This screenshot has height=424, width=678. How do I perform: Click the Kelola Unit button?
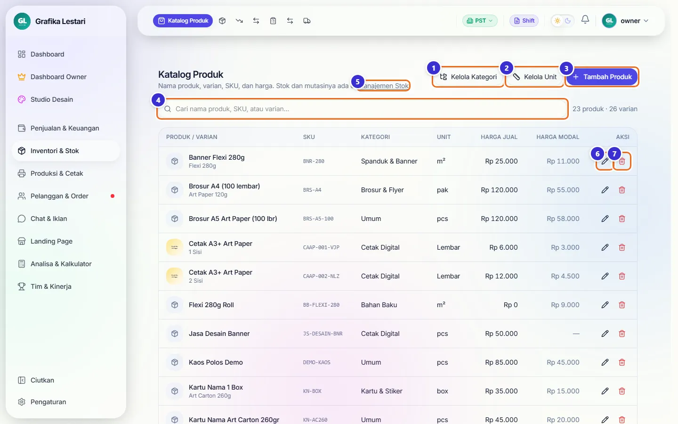534,77
